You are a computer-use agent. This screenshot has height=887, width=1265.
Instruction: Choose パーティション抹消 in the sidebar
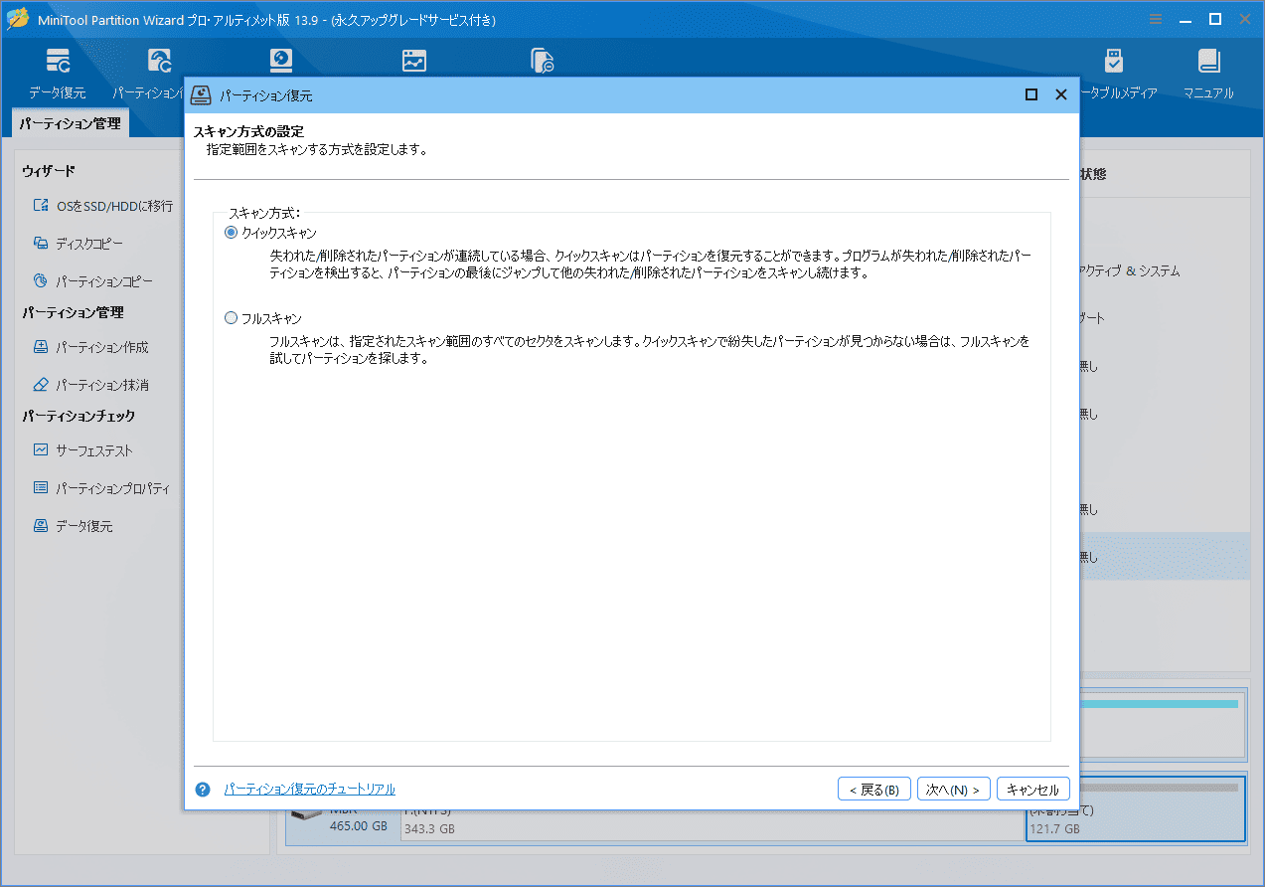[x=90, y=385]
